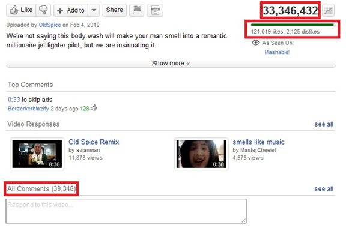Open Old Spice Remix video thumbnail
Image resolution: width=346 pixels, height=234 pixels.
pyautogui.click(x=37, y=154)
